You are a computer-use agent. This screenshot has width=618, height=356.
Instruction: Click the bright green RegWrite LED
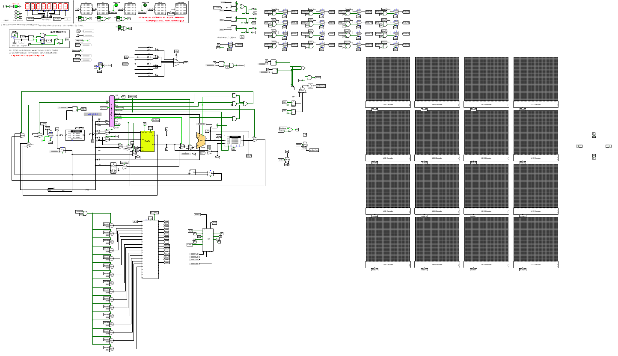[116, 5]
